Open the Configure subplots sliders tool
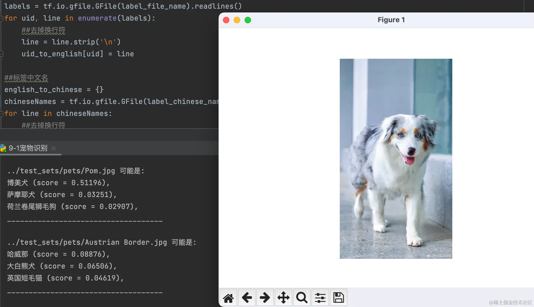 click(320, 298)
